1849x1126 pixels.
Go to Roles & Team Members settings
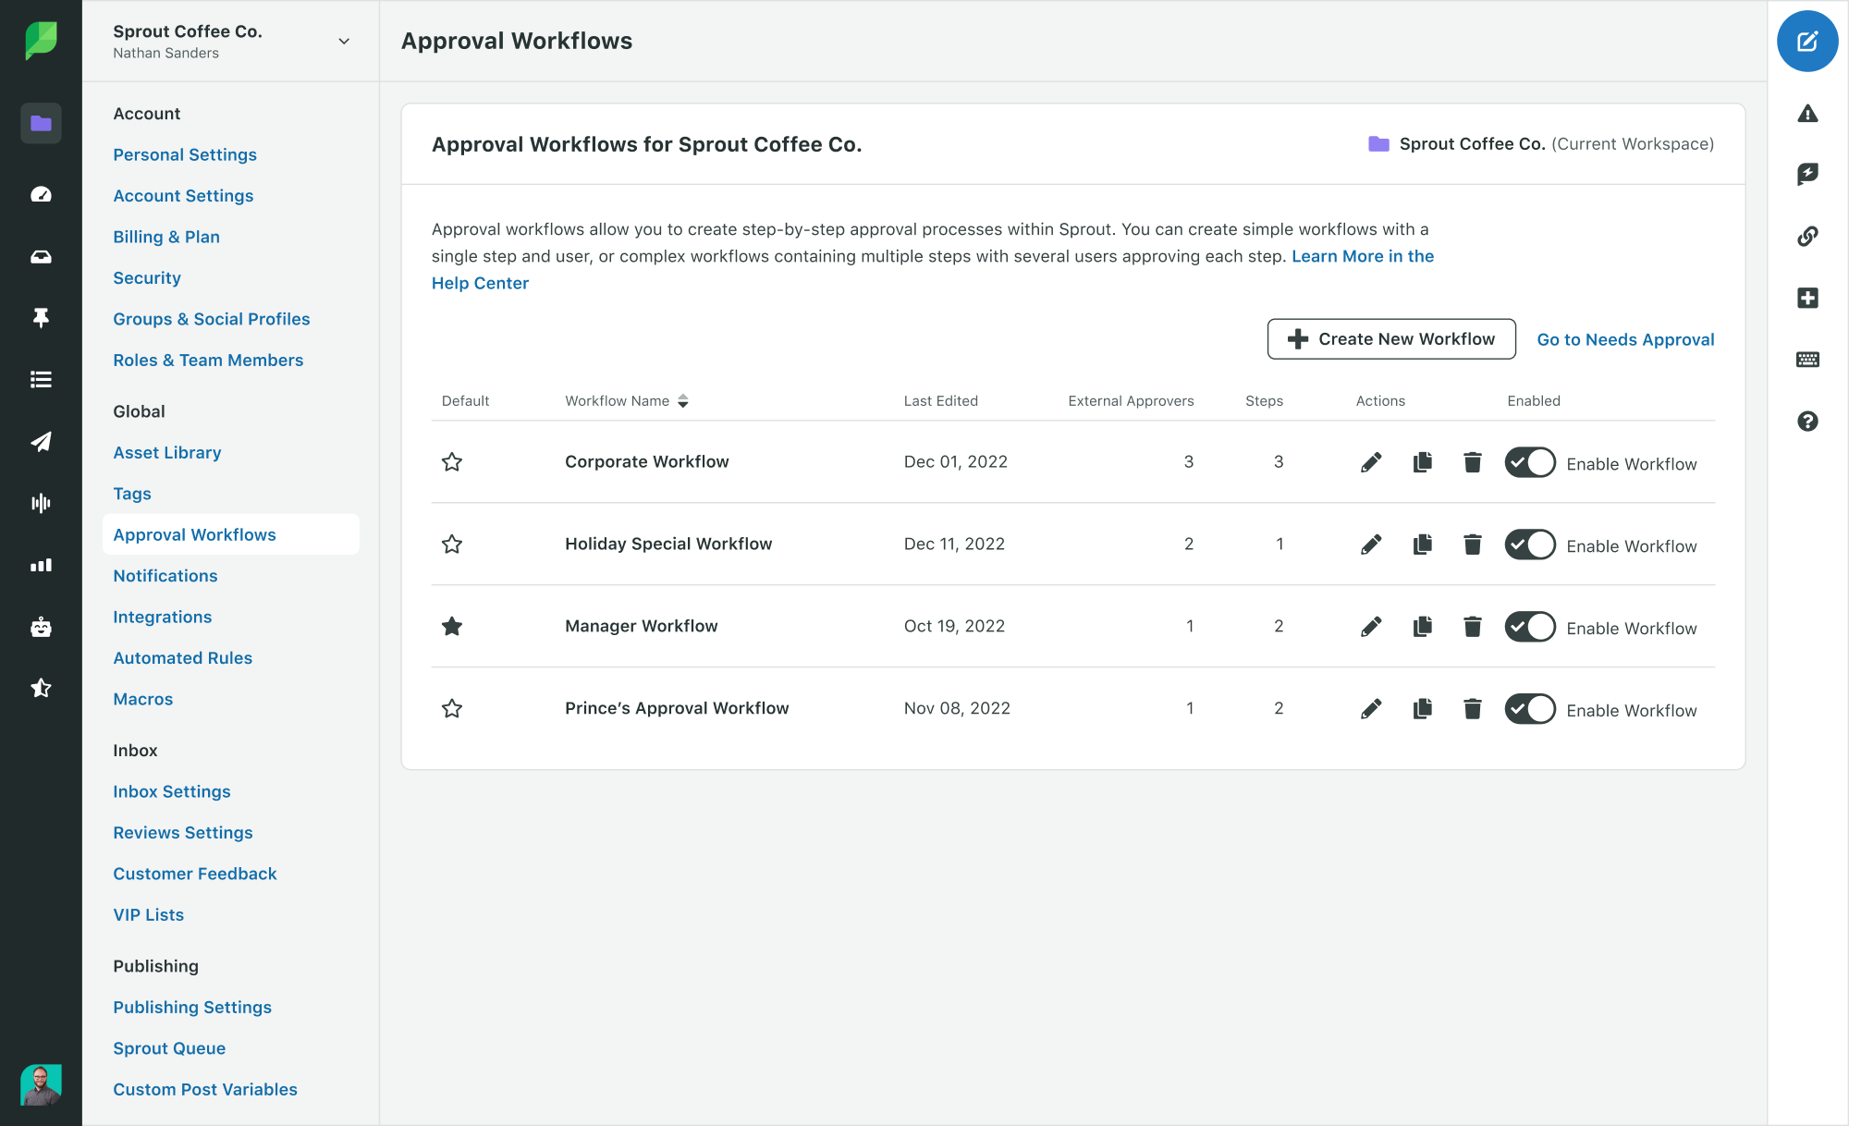[x=208, y=361]
